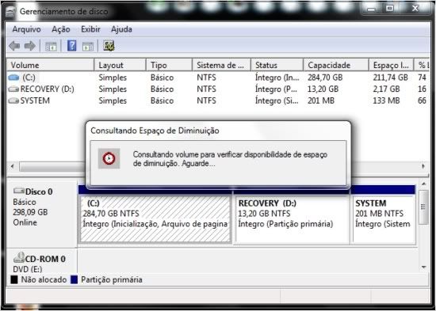Viewport: 436px width, 311px height.
Task: Click the RECOVERY (D:) drive icon
Action: (x=13, y=89)
